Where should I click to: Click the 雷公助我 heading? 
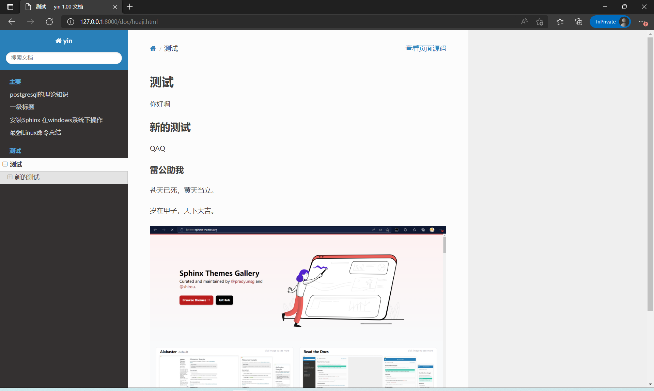pyautogui.click(x=167, y=170)
